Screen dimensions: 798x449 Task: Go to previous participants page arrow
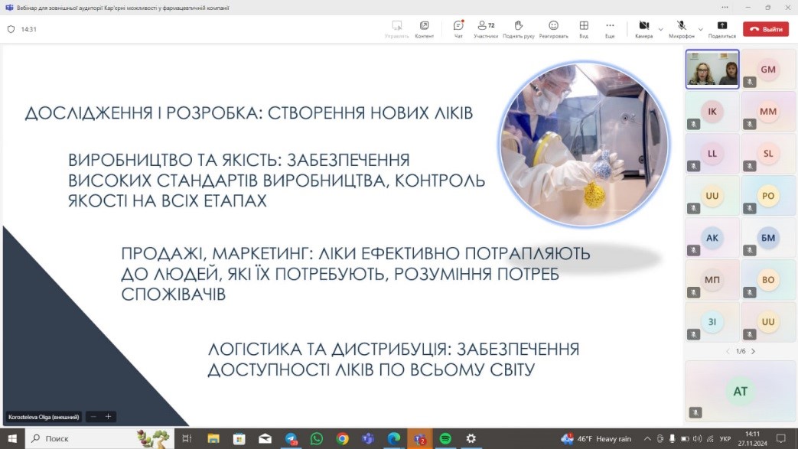tap(728, 351)
